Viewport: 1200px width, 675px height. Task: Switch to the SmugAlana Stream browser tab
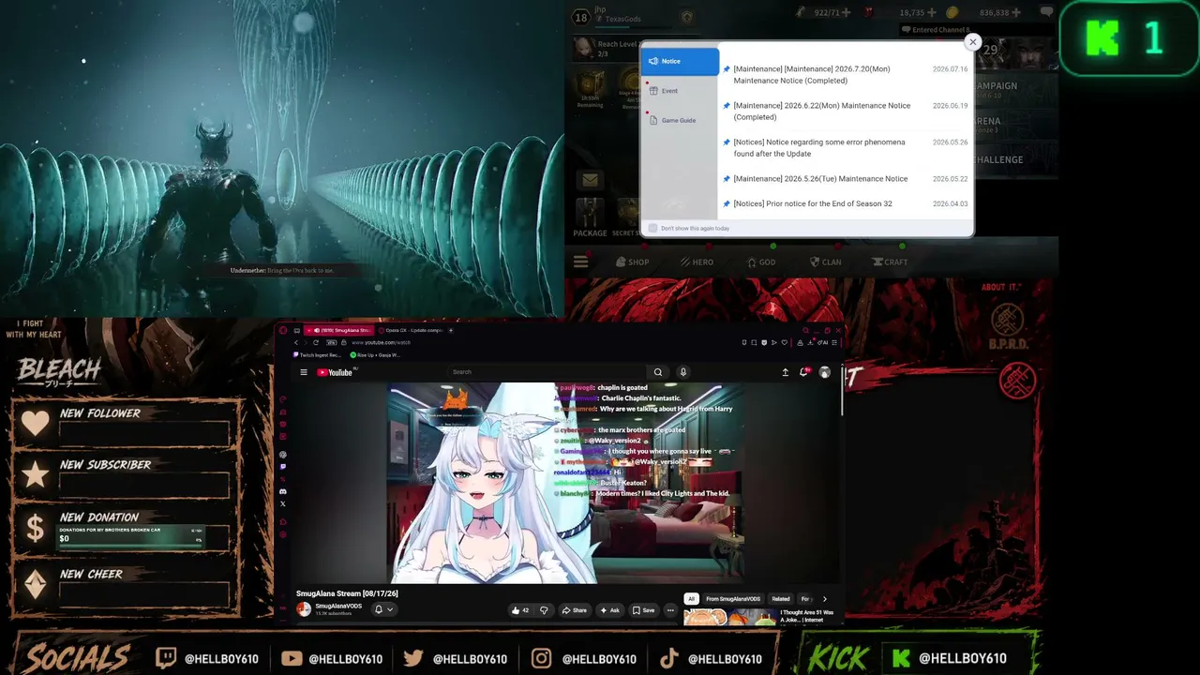[x=340, y=330]
